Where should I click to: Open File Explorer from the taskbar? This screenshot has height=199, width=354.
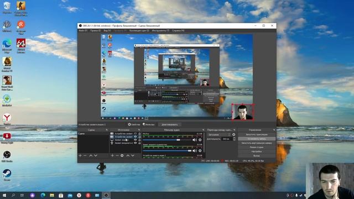click(52, 195)
